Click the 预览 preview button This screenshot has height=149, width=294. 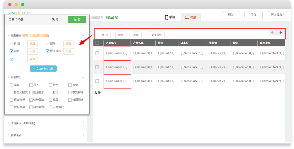[231, 15]
